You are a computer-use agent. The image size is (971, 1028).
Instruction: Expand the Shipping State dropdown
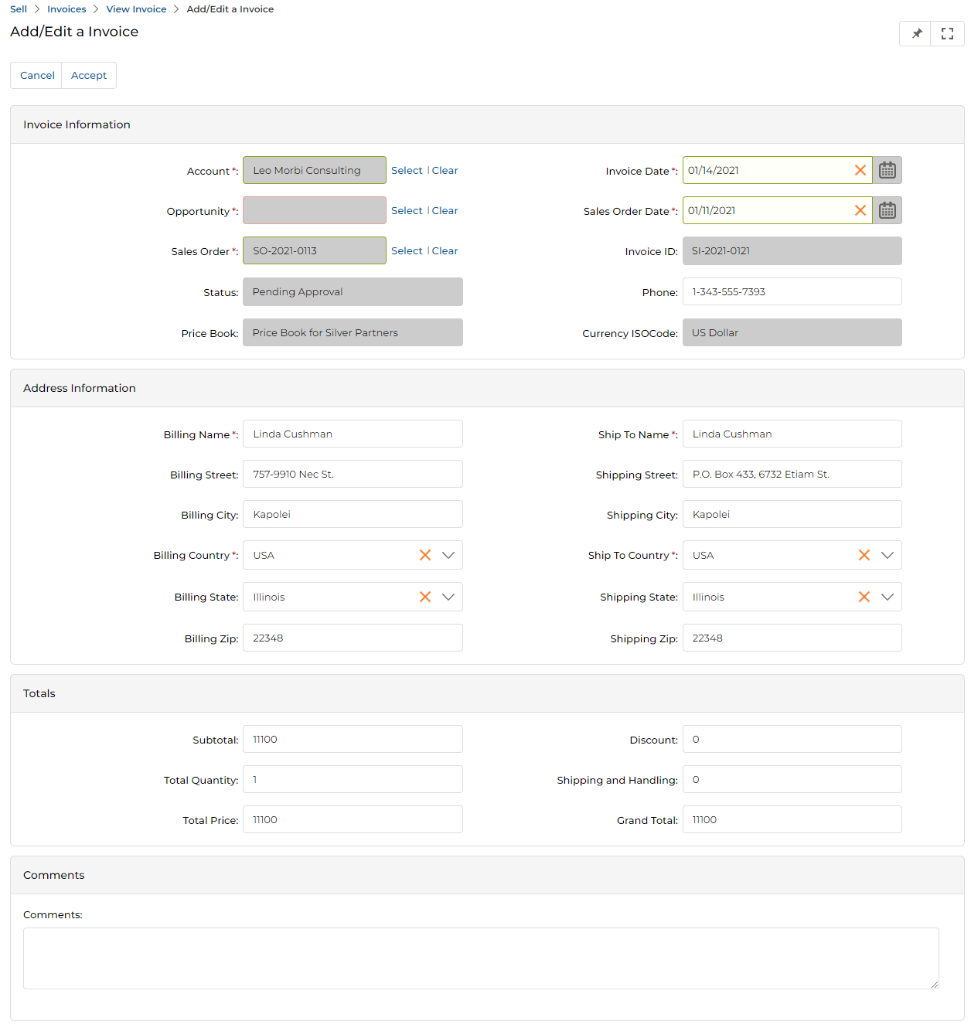[888, 597]
